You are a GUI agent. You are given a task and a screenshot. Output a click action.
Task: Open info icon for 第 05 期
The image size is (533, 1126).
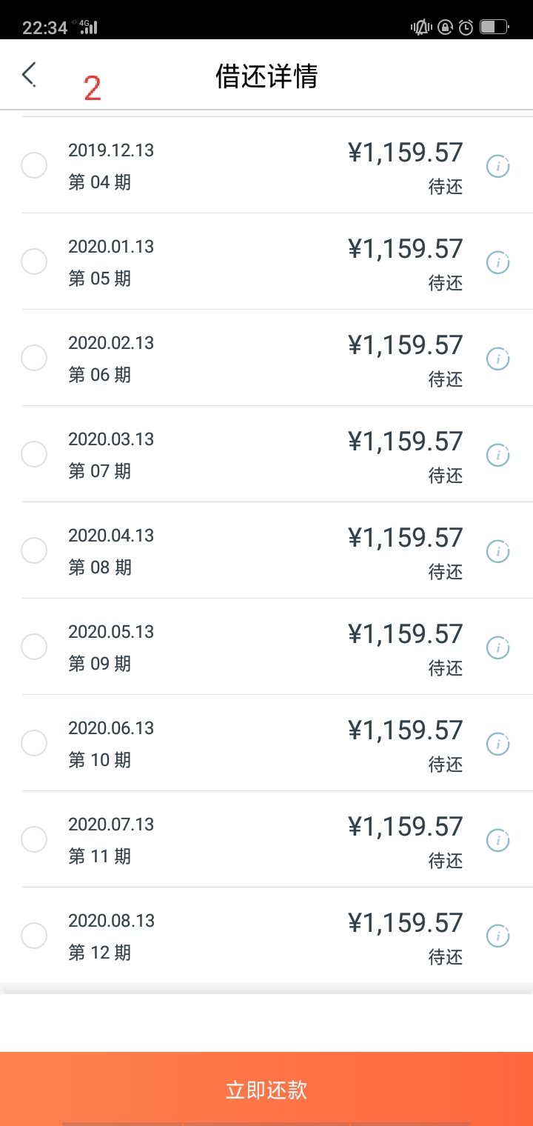(497, 262)
